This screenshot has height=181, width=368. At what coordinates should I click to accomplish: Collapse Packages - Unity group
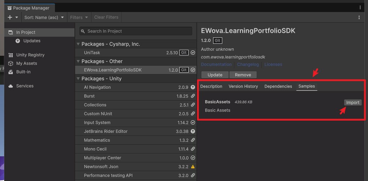[78, 79]
